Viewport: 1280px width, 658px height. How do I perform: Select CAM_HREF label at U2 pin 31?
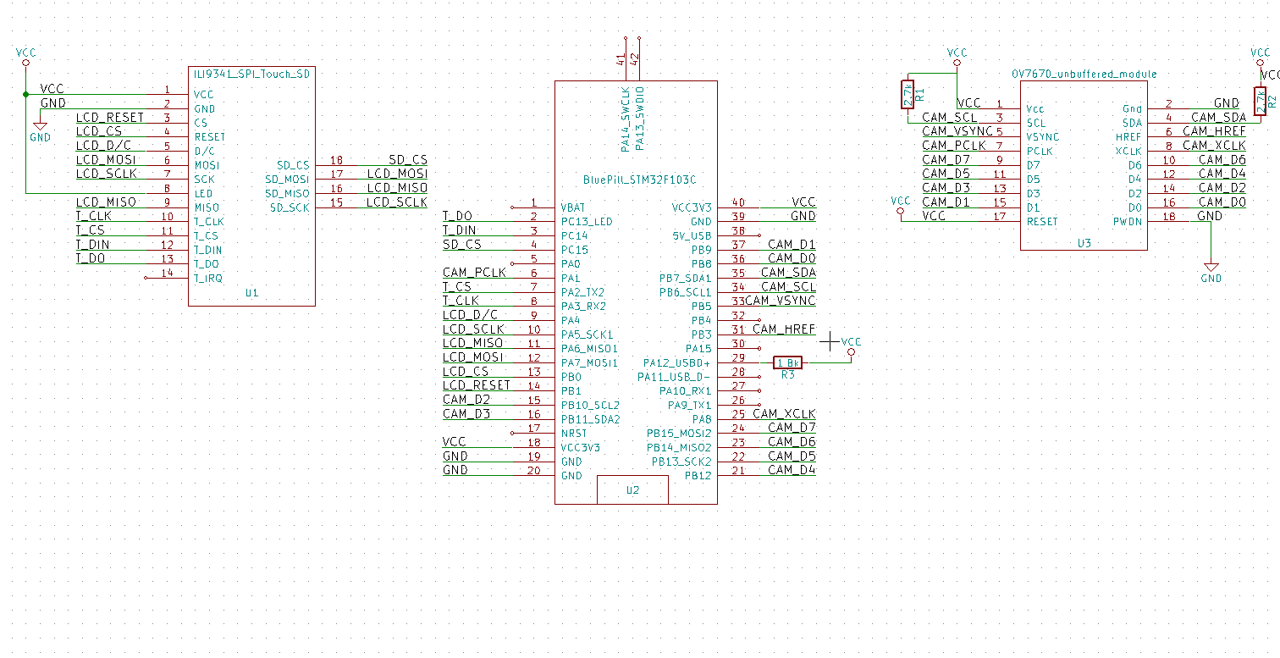coord(784,329)
